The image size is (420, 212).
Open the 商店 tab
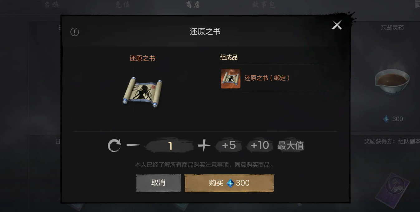193,5
